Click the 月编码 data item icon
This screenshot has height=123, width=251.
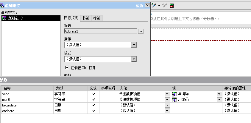174,100
